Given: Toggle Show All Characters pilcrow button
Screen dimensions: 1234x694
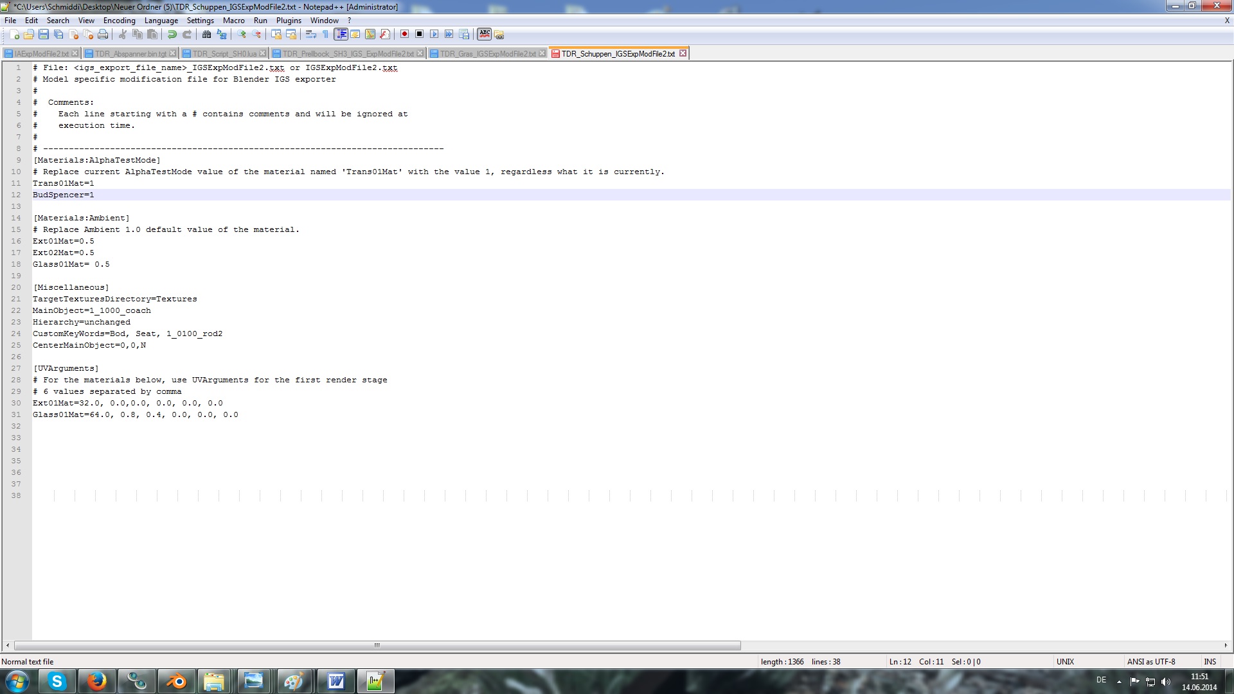Looking at the screenshot, I should click(x=325, y=34).
